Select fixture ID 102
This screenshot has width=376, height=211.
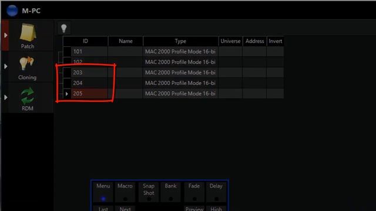[89, 62]
